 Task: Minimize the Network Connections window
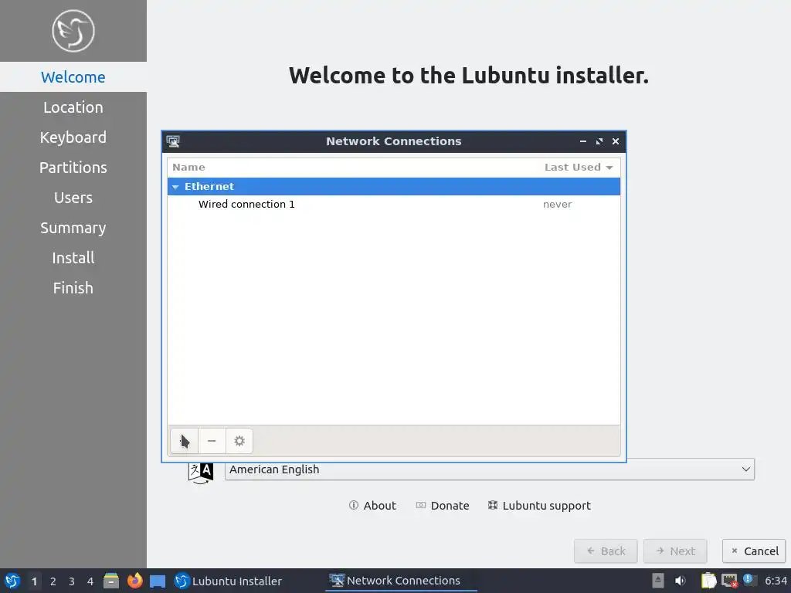583,142
